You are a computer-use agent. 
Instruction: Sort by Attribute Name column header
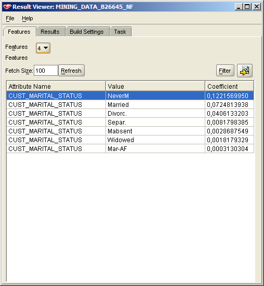coord(56,86)
